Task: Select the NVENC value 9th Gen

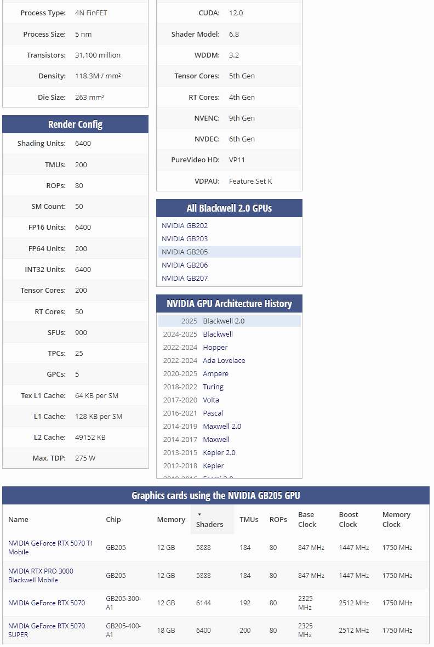Action: (242, 118)
